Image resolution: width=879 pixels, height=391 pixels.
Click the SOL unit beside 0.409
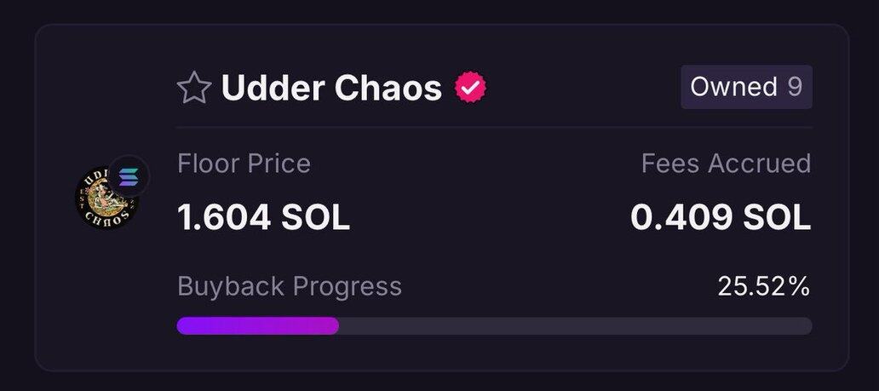(x=776, y=218)
